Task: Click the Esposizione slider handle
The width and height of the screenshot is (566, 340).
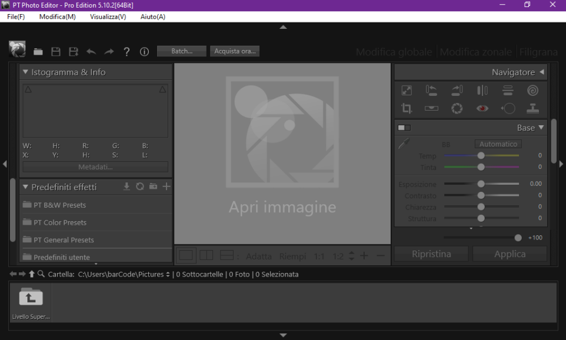Action: click(x=481, y=184)
